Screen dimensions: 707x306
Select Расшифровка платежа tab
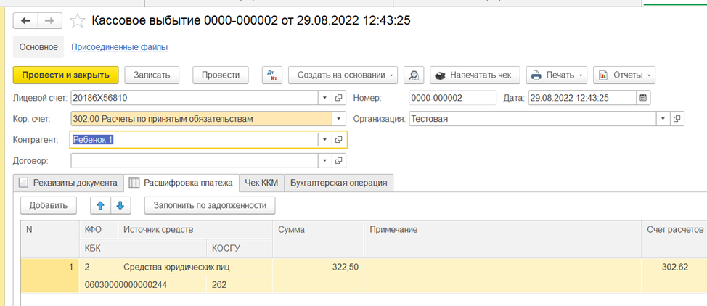[x=181, y=183]
